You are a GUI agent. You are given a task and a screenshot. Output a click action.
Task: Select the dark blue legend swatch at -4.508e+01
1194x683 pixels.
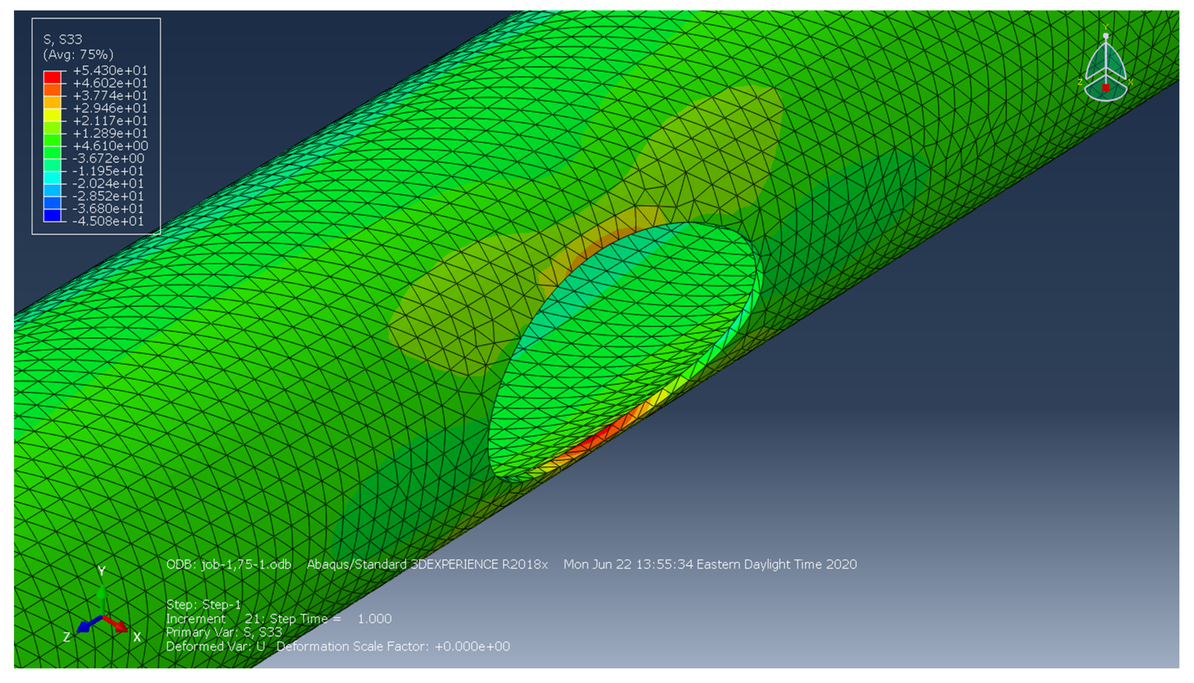click(52, 215)
